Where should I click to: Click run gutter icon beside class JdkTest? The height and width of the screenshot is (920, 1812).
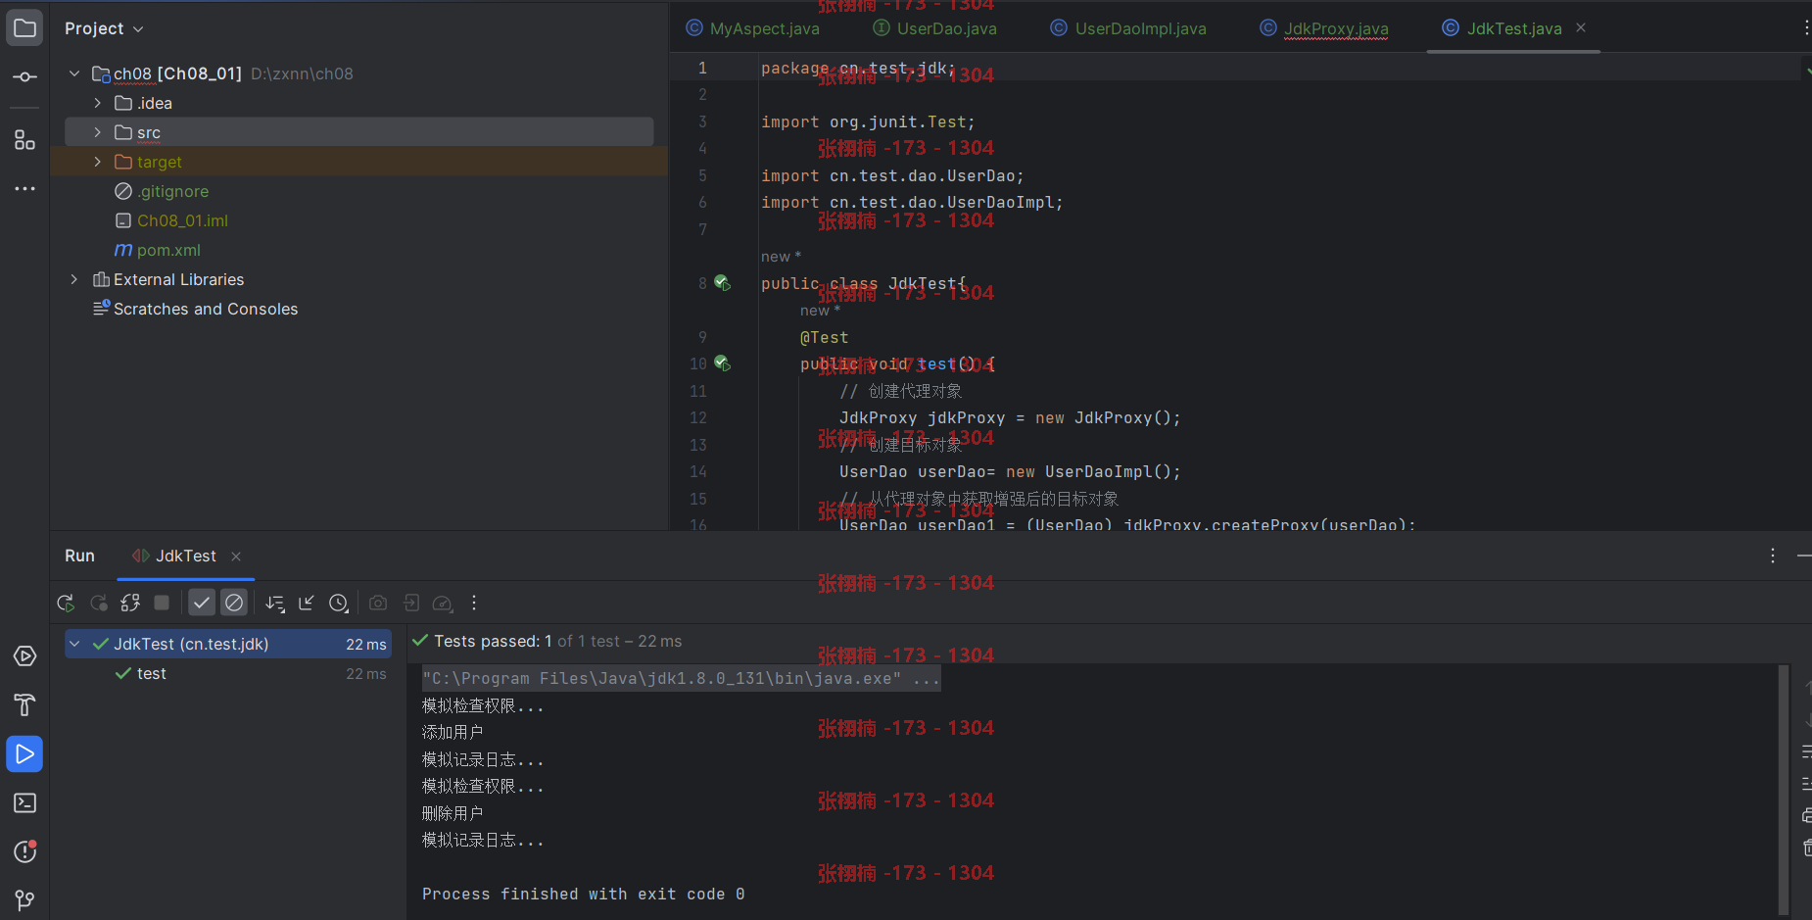coord(722,283)
